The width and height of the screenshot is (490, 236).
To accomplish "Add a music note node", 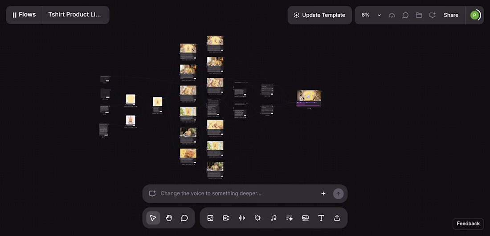I will pyautogui.click(x=274, y=218).
